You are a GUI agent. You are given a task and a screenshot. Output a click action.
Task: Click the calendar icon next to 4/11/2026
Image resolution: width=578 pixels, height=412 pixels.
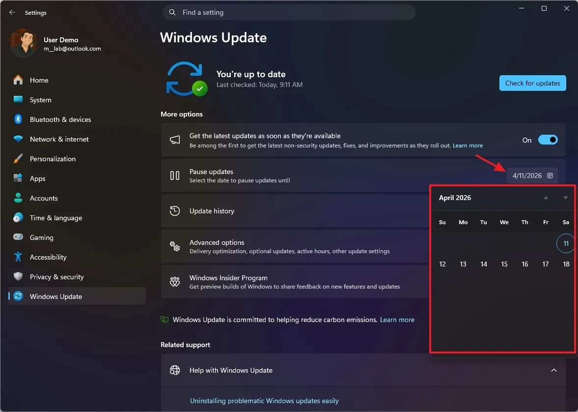pyautogui.click(x=550, y=176)
